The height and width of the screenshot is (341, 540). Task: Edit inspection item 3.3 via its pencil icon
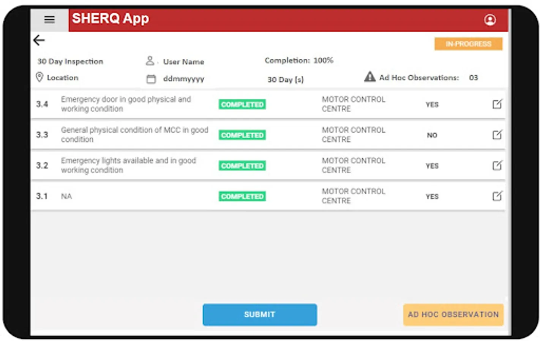[497, 135]
